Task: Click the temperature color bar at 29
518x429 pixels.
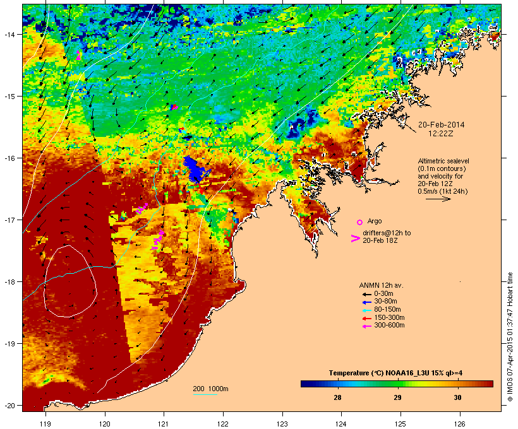Action: tap(397, 384)
